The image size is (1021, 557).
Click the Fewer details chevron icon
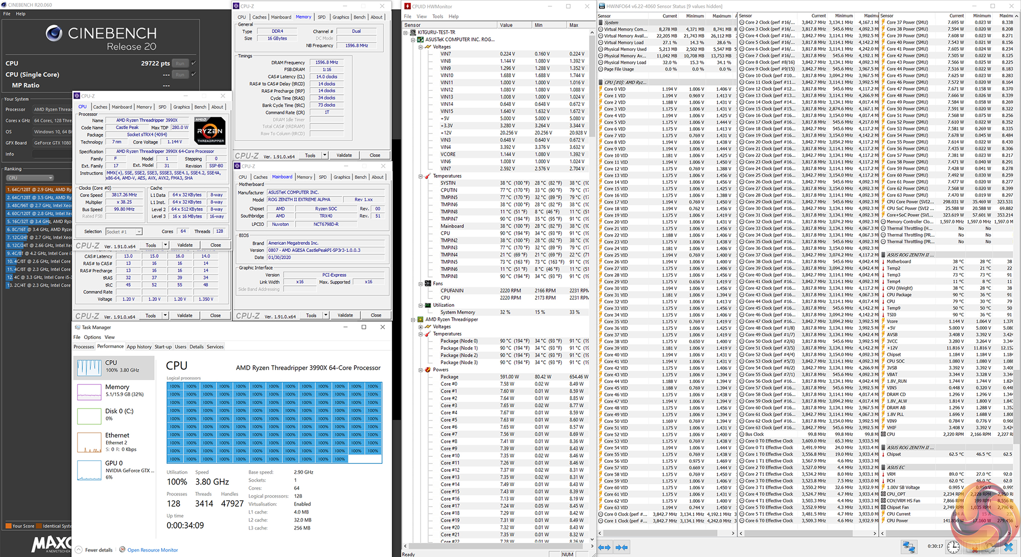[x=79, y=550]
